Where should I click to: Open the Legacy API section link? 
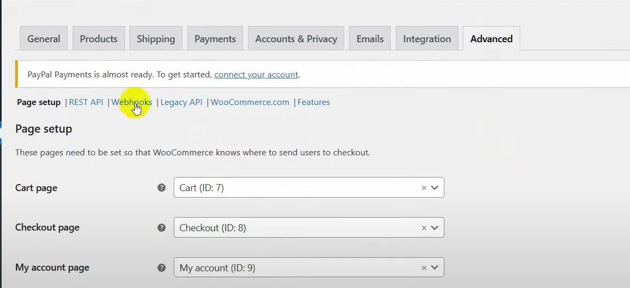pyautogui.click(x=181, y=102)
